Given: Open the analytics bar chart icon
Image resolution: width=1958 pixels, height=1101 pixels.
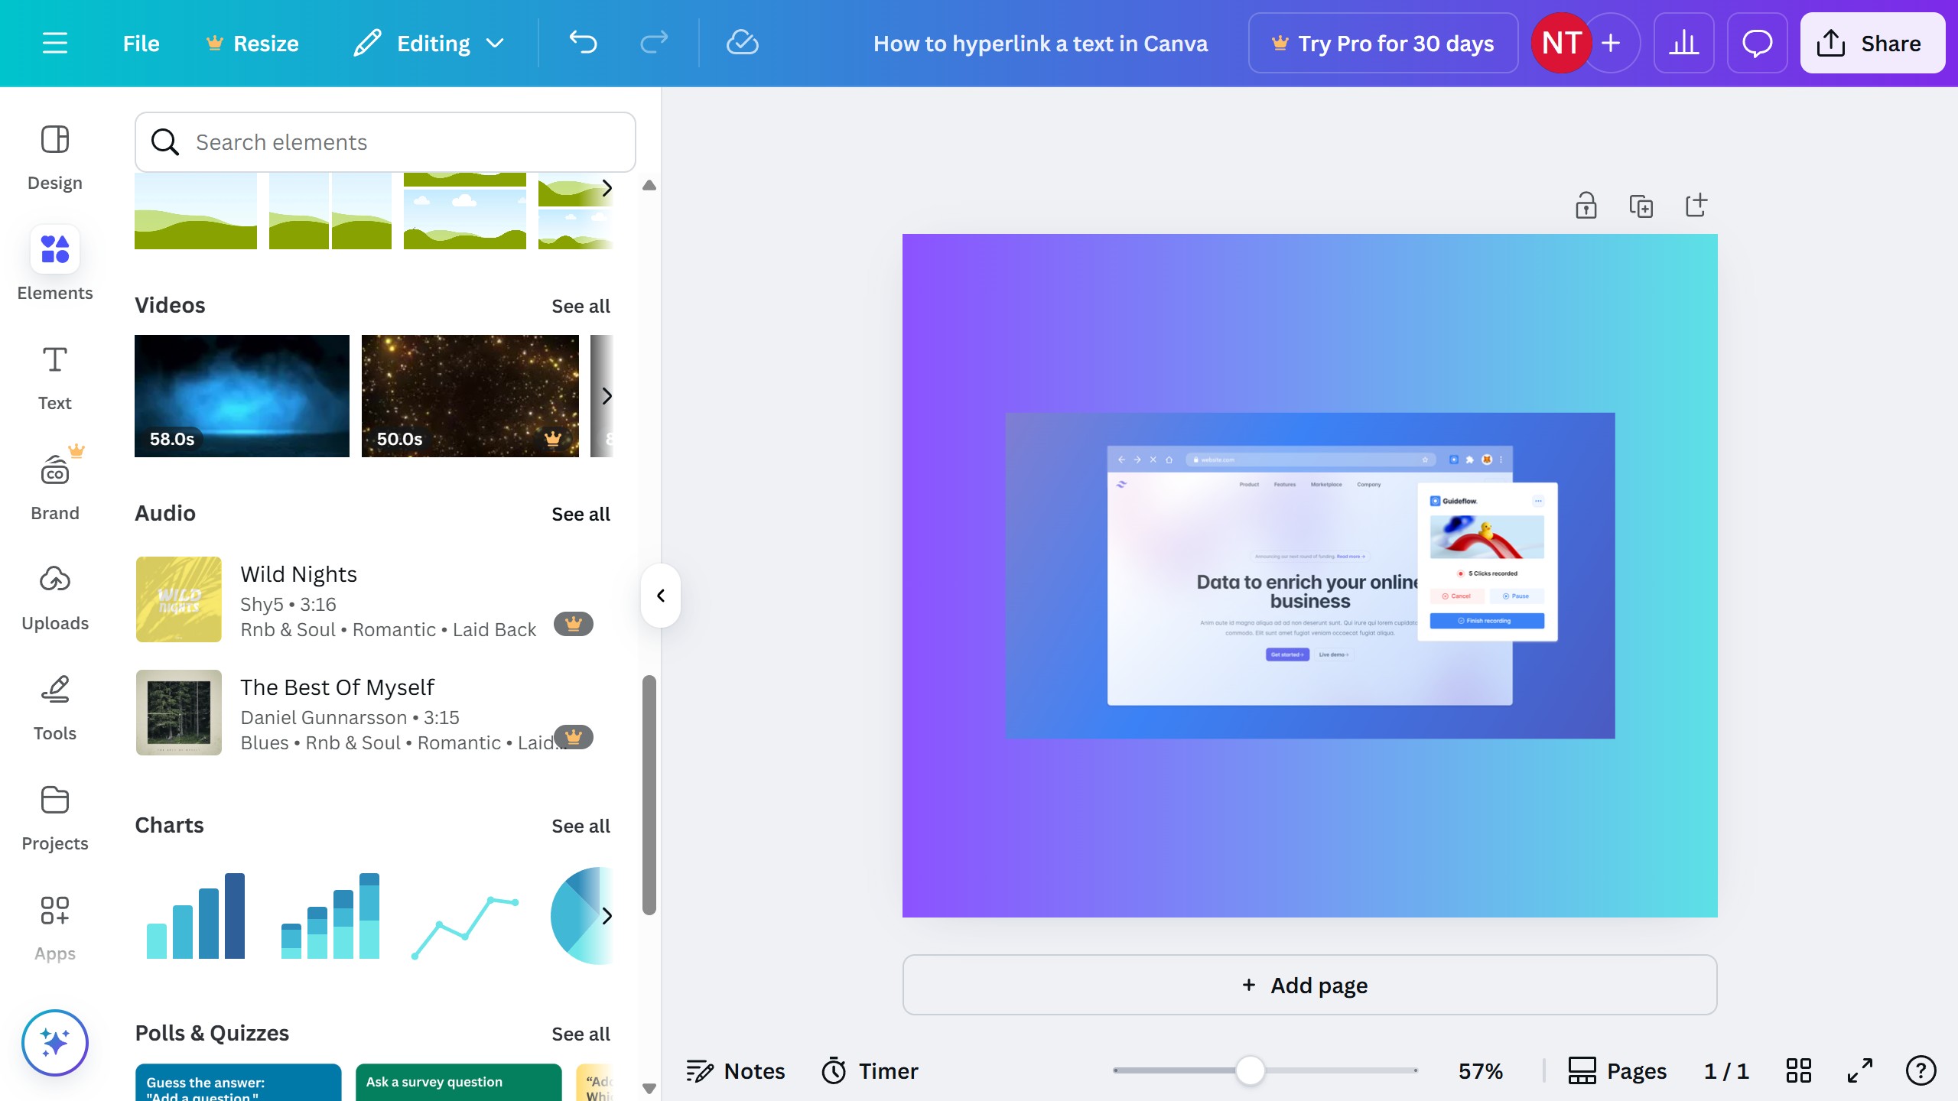Looking at the screenshot, I should pyautogui.click(x=1683, y=43).
